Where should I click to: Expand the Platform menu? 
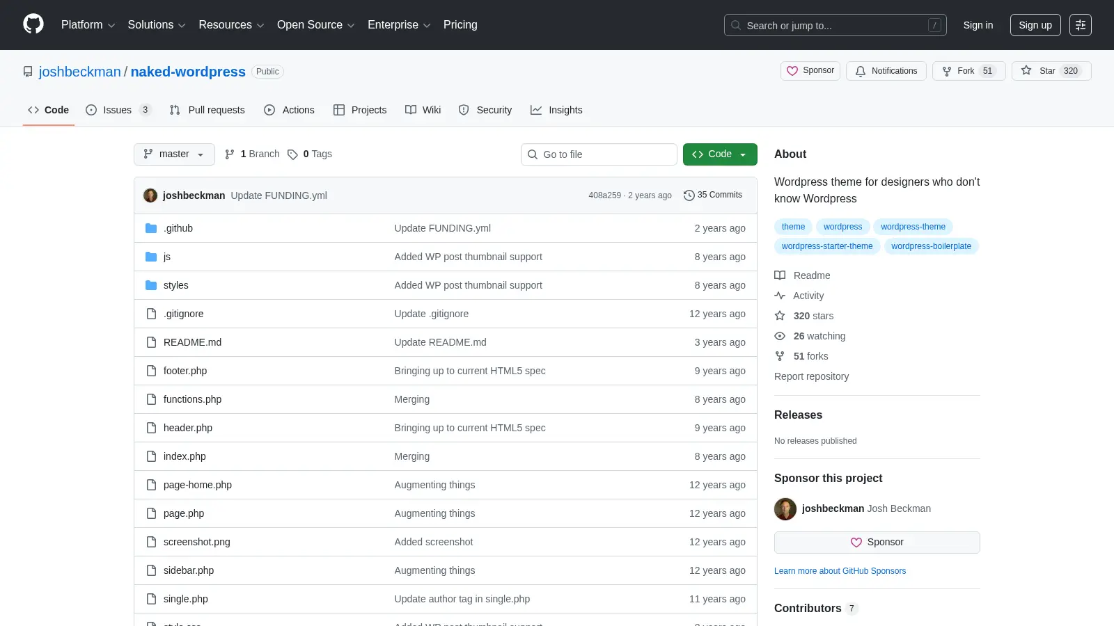coord(88,25)
